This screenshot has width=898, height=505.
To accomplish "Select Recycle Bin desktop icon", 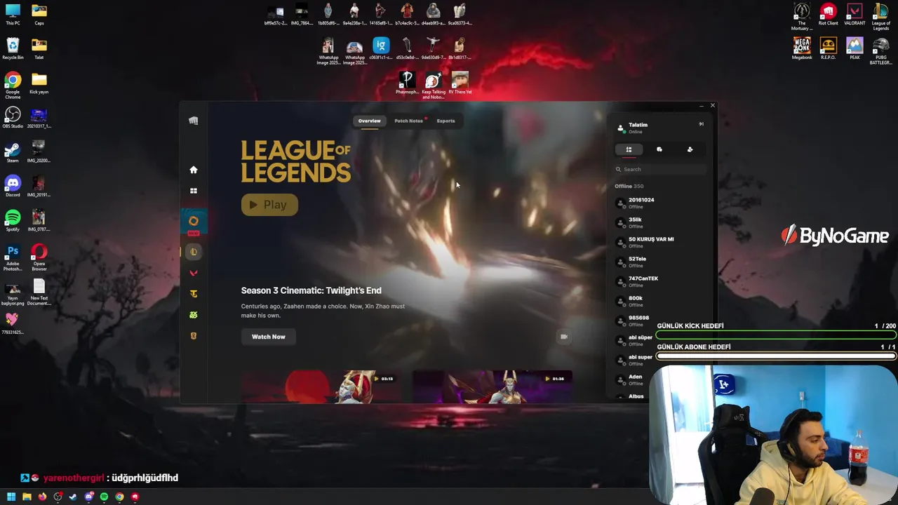I will coord(13,49).
